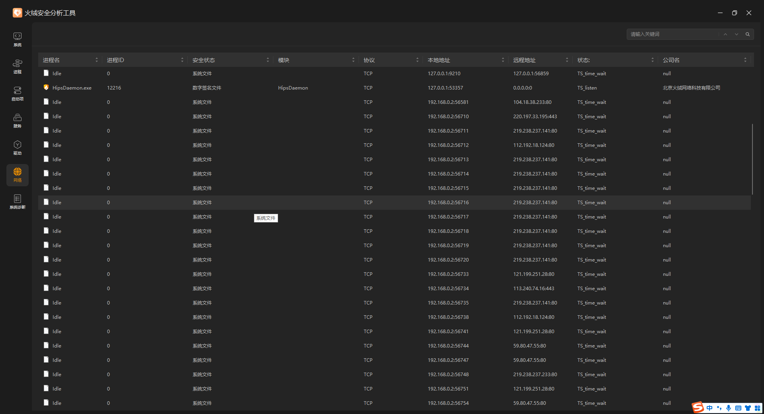
Task: Jump to previous search result arrow
Action: pos(725,34)
